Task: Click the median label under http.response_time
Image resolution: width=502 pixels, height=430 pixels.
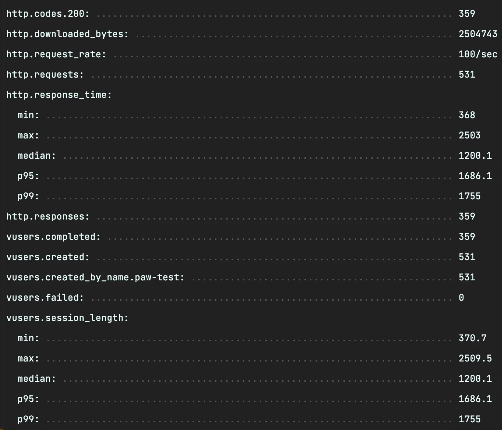Action: (37, 156)
